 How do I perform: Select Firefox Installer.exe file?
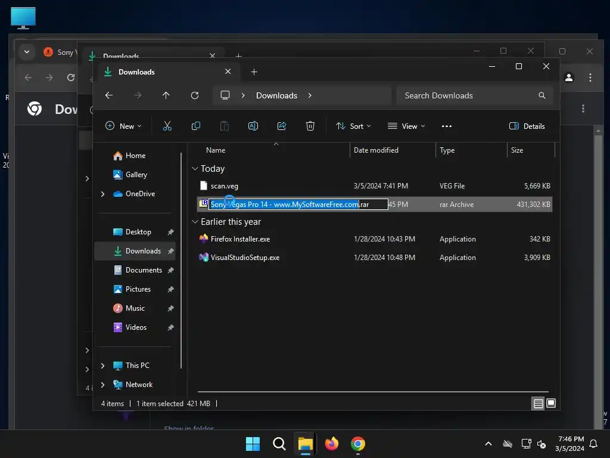374,239
